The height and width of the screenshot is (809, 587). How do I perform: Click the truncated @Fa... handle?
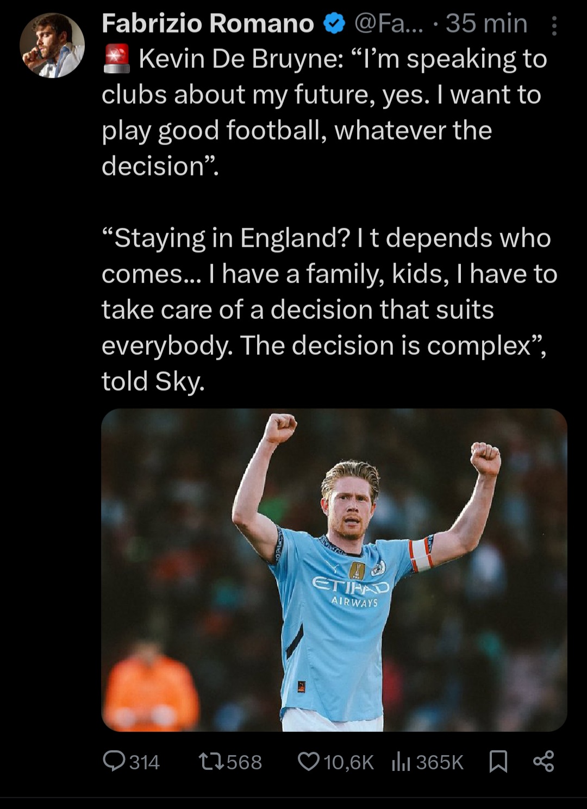388,24
